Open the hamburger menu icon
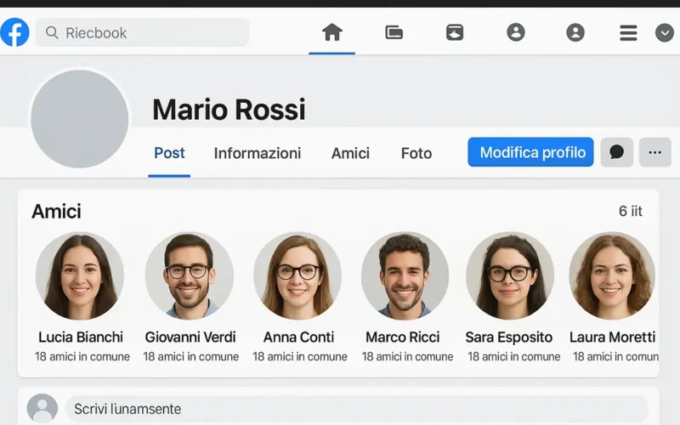 pos(628,32)
